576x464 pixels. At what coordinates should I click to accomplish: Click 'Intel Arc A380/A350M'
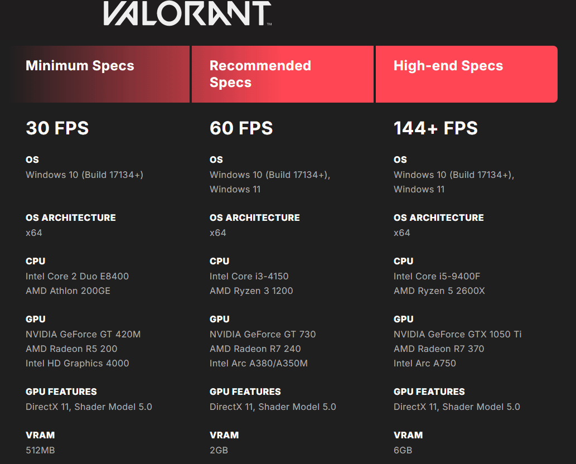click(x=259, y=364)
